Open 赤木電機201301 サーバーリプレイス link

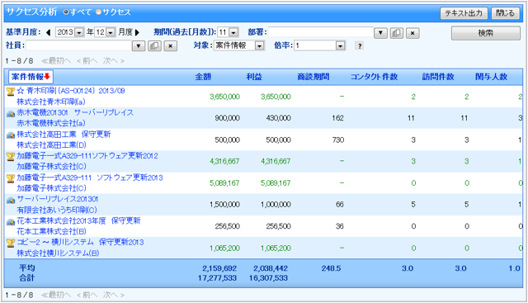(x=75, y=112)
